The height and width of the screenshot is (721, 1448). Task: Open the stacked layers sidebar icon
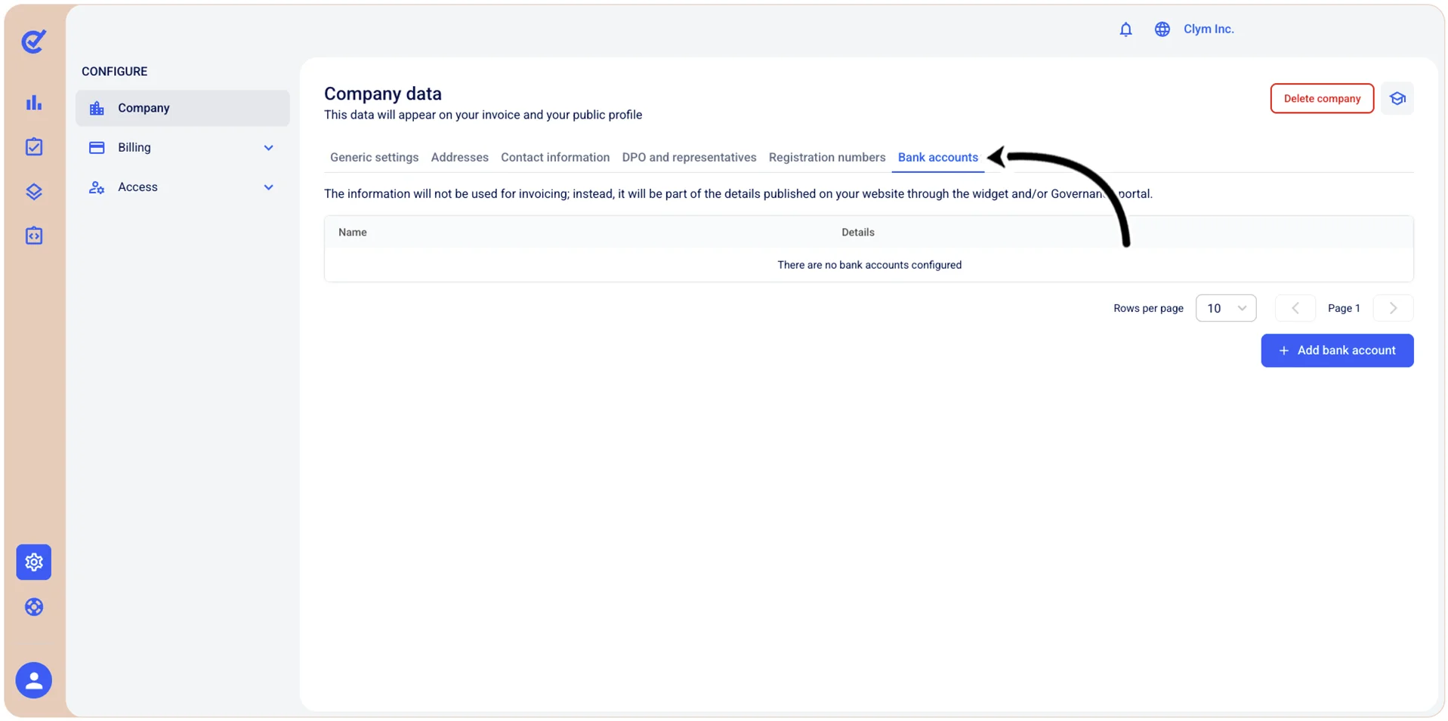click(34, 191)
